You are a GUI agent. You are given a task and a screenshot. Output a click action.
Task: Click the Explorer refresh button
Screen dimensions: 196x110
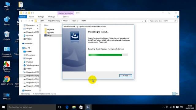coord(145,21)
